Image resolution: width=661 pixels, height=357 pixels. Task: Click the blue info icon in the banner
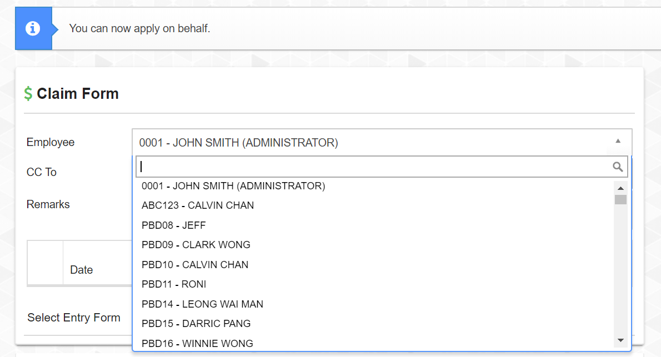tap(33, 28)
